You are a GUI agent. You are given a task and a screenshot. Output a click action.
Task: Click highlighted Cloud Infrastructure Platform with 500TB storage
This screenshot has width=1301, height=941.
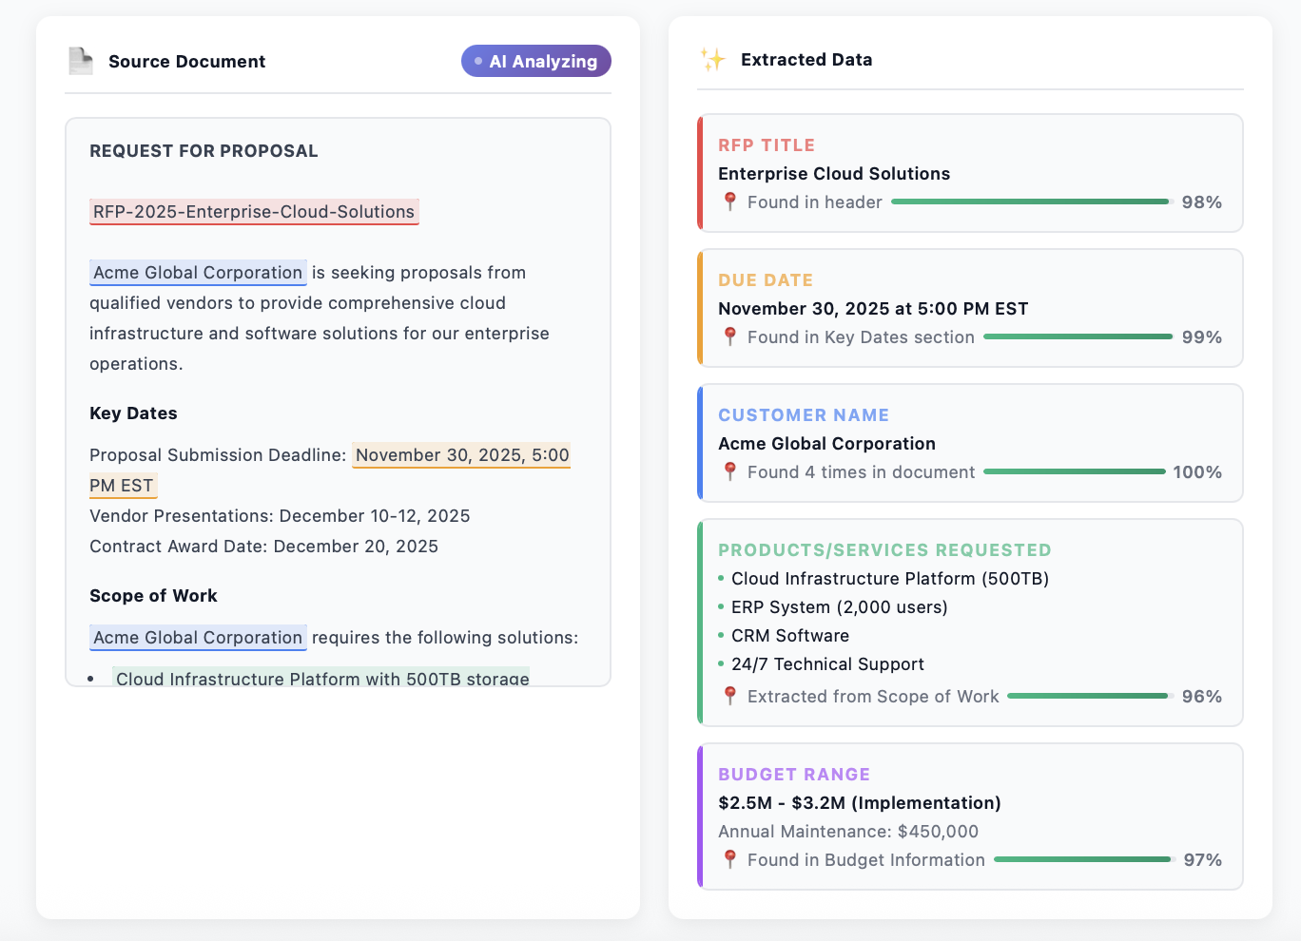click(x=321, y=678)
